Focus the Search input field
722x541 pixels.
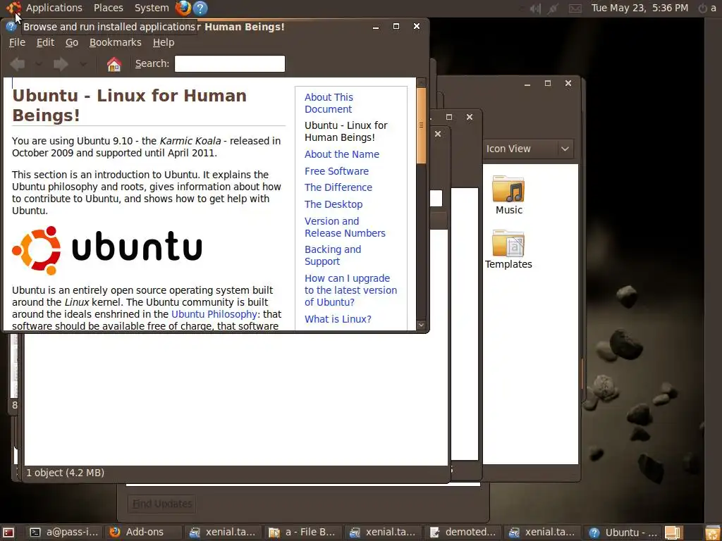click(x=230, y=64)
